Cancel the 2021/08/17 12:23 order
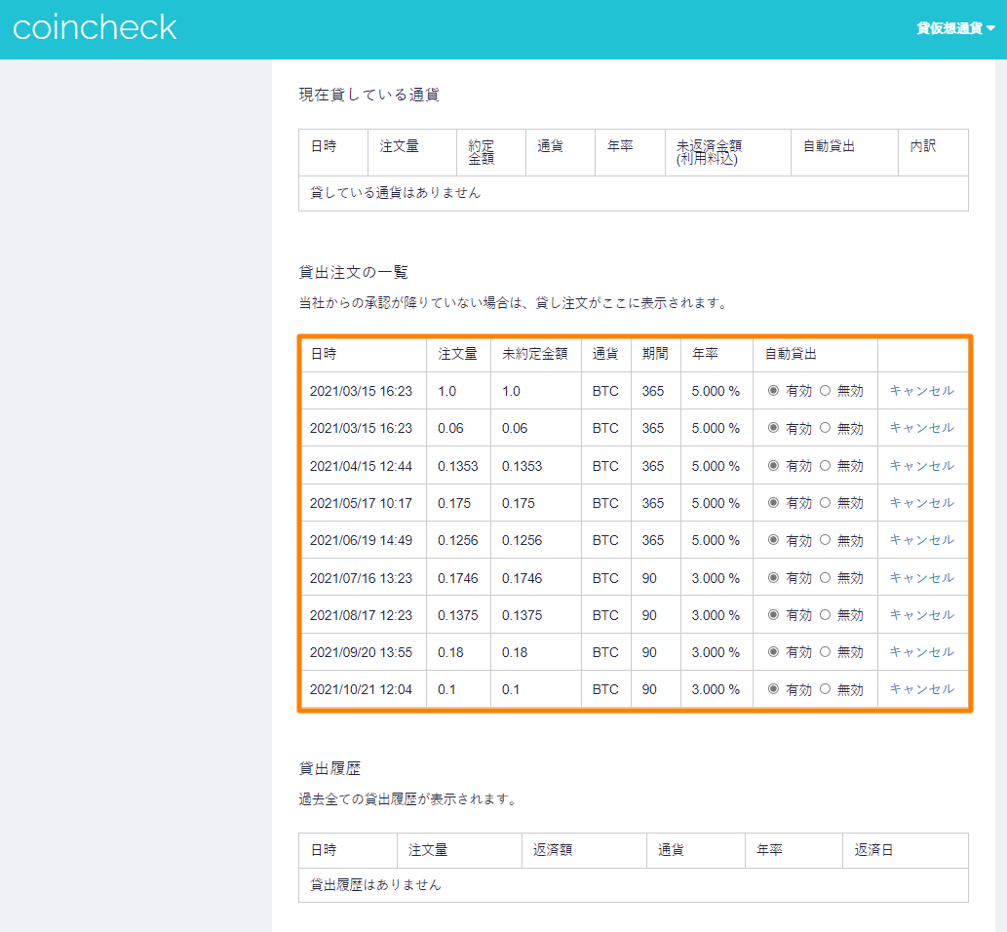 [921, 615]
